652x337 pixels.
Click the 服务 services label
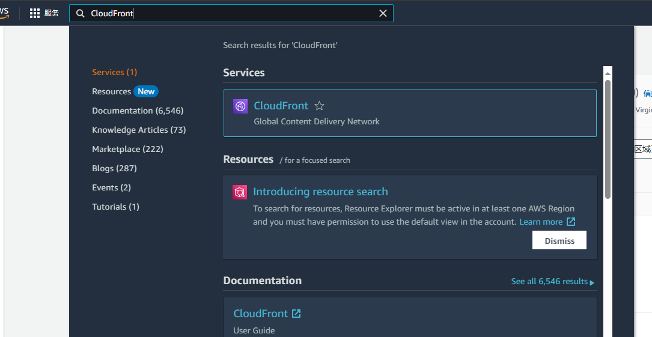(52, 13)
